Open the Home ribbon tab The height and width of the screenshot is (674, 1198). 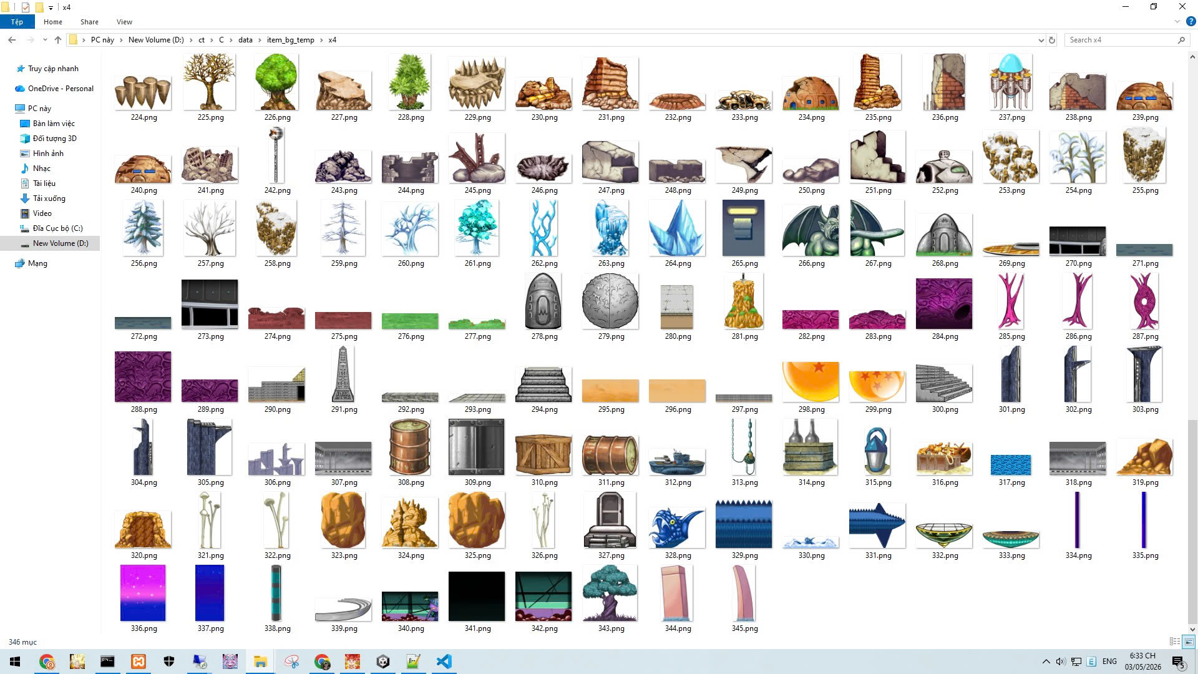point(53,22)
